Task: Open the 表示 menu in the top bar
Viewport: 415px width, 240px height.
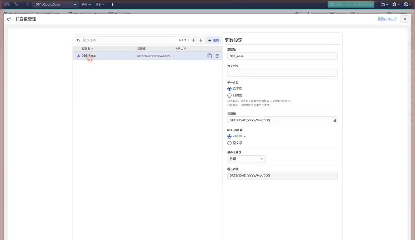Action: coord(100,5)
